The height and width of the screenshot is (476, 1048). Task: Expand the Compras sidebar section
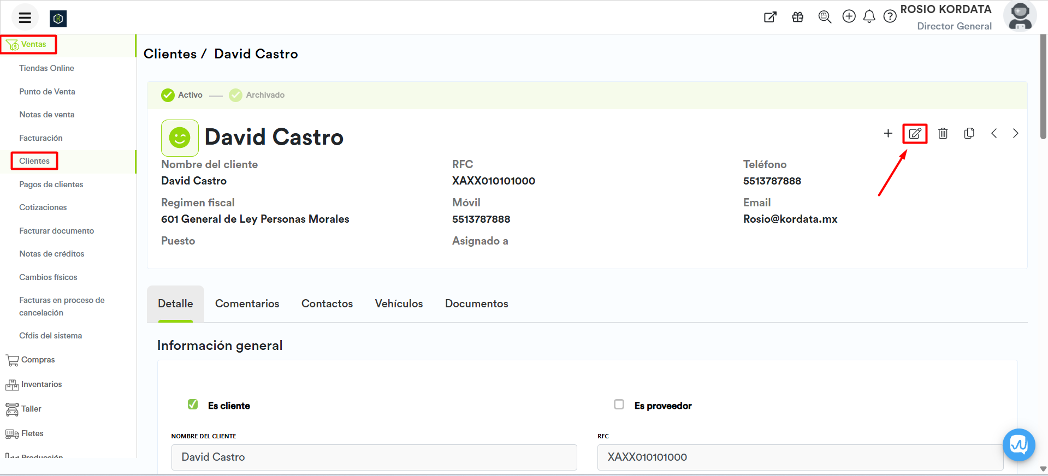click(38, 360)
